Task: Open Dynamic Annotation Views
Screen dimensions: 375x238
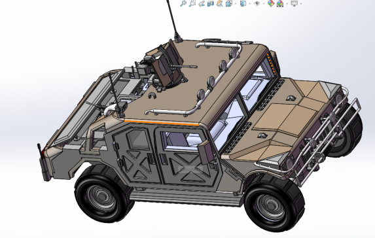Action: point(219,3)
